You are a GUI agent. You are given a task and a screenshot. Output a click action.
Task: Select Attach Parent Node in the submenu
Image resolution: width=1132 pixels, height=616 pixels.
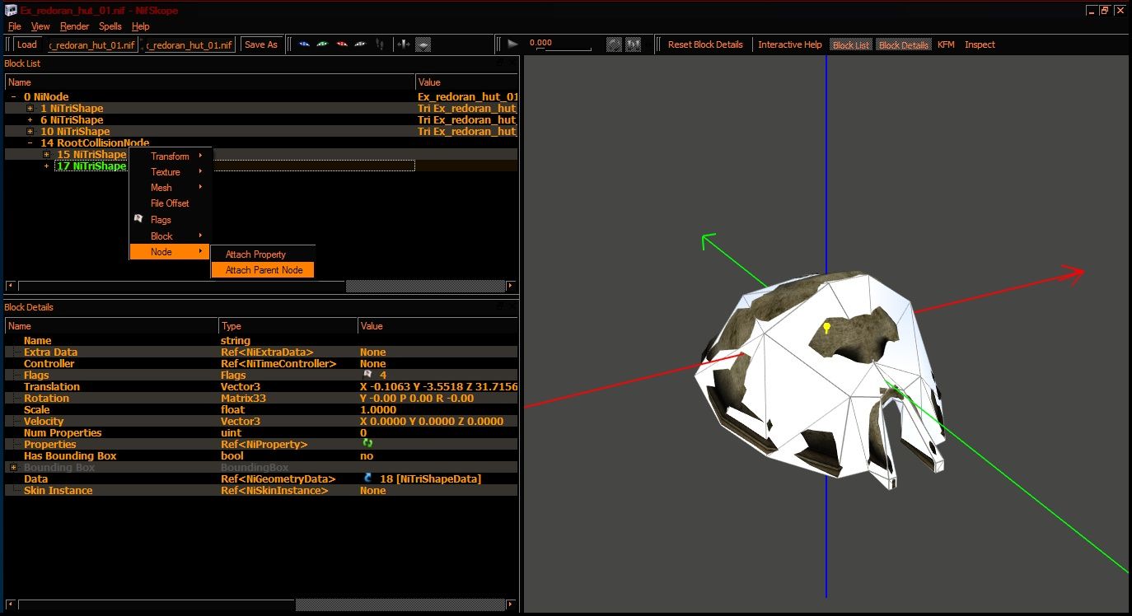tap(263, 270)
